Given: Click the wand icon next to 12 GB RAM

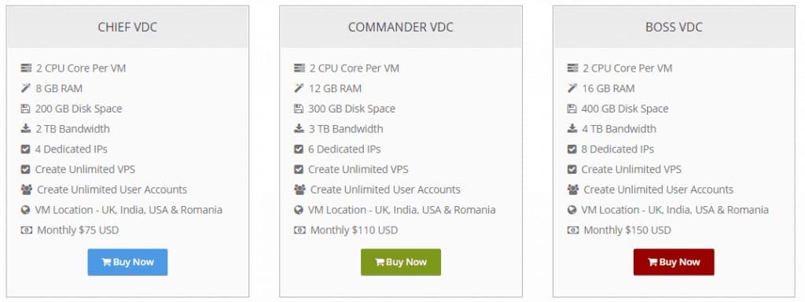Looking at the screenshot, I should (299, 88).
